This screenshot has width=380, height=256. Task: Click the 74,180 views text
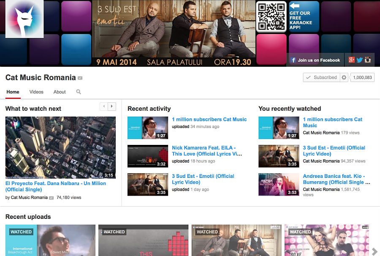tap(69, 198)
